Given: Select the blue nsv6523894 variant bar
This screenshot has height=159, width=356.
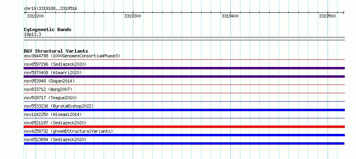Looking at the screenshot, I should point(184,143).
